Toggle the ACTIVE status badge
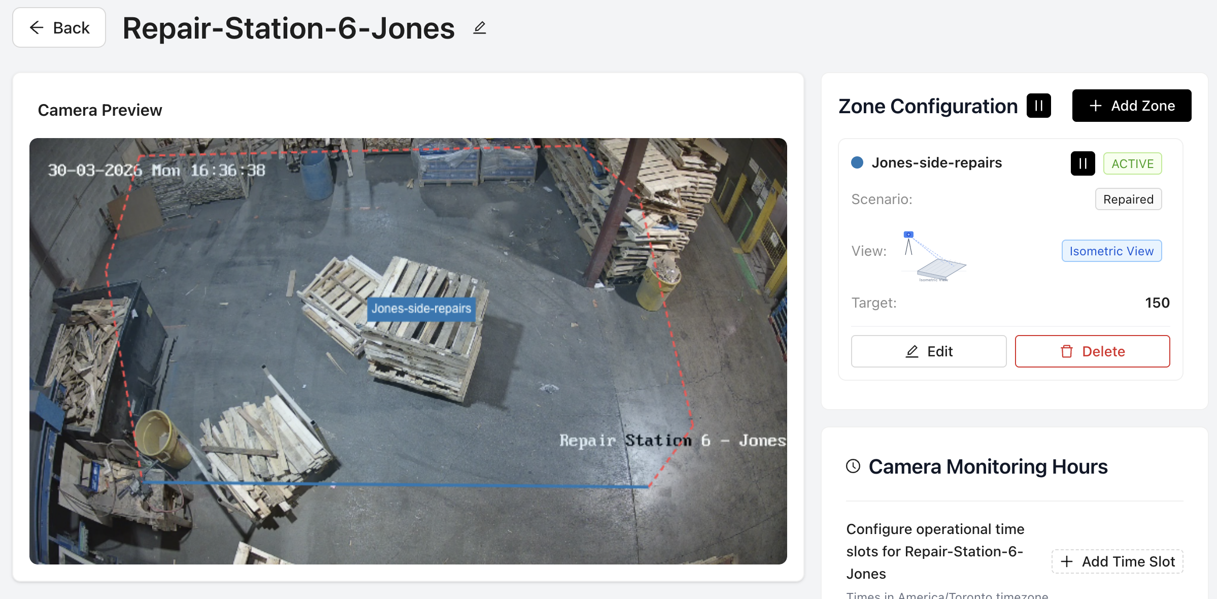The width and height of the screenshot is (1217, 599). point(1133,163)
